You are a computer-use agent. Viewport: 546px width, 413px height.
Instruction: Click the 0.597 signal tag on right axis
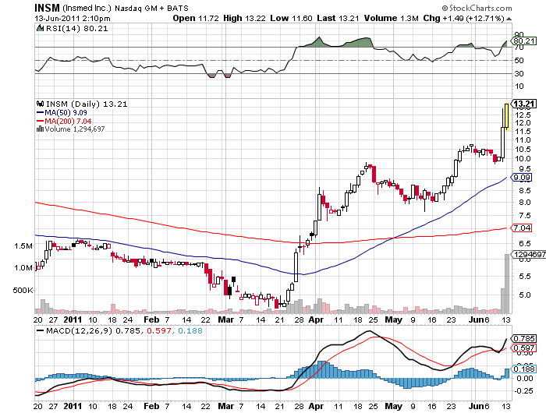coord(523,348)
